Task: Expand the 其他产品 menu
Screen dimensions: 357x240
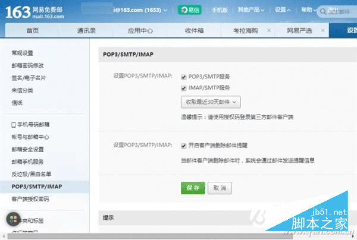Action: 251,10
